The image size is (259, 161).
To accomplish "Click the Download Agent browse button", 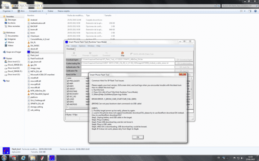I will 184,60.
